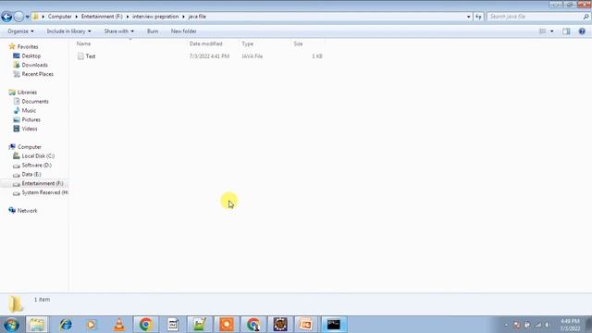Open Recent Places in Favorites

pos(37,74)
